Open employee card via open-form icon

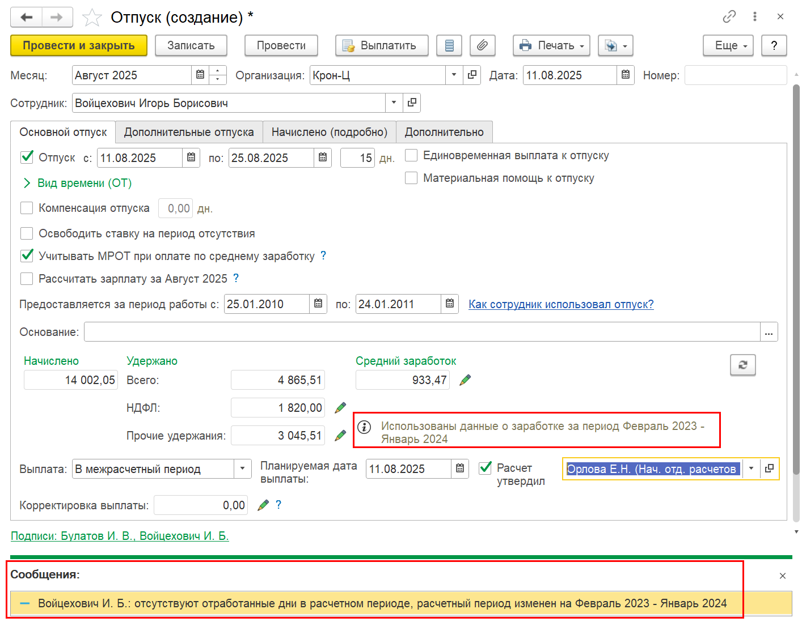(412, 103)
